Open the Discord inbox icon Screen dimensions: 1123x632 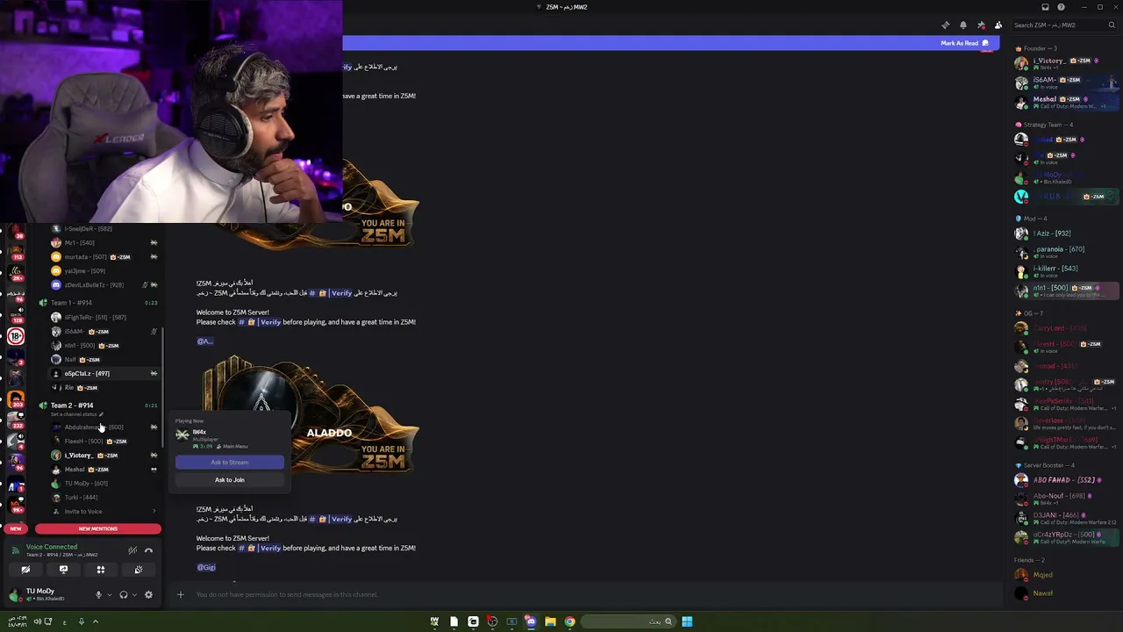coord(1045,7)
